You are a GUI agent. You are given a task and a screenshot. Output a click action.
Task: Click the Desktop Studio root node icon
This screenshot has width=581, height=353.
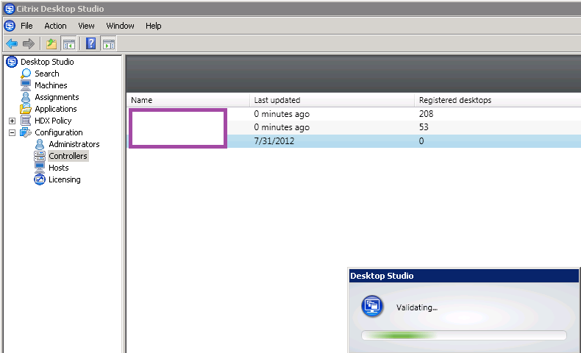(x=12, y=62)
